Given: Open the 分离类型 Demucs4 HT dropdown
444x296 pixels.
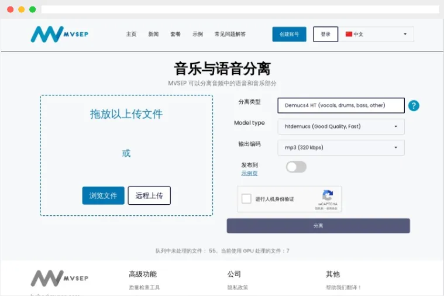Looking at the screenshot, I should (x=340, y=105).
